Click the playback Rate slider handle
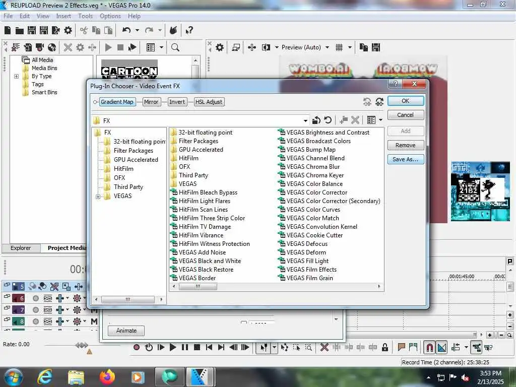The image size is (516, 387). [82, 345]
